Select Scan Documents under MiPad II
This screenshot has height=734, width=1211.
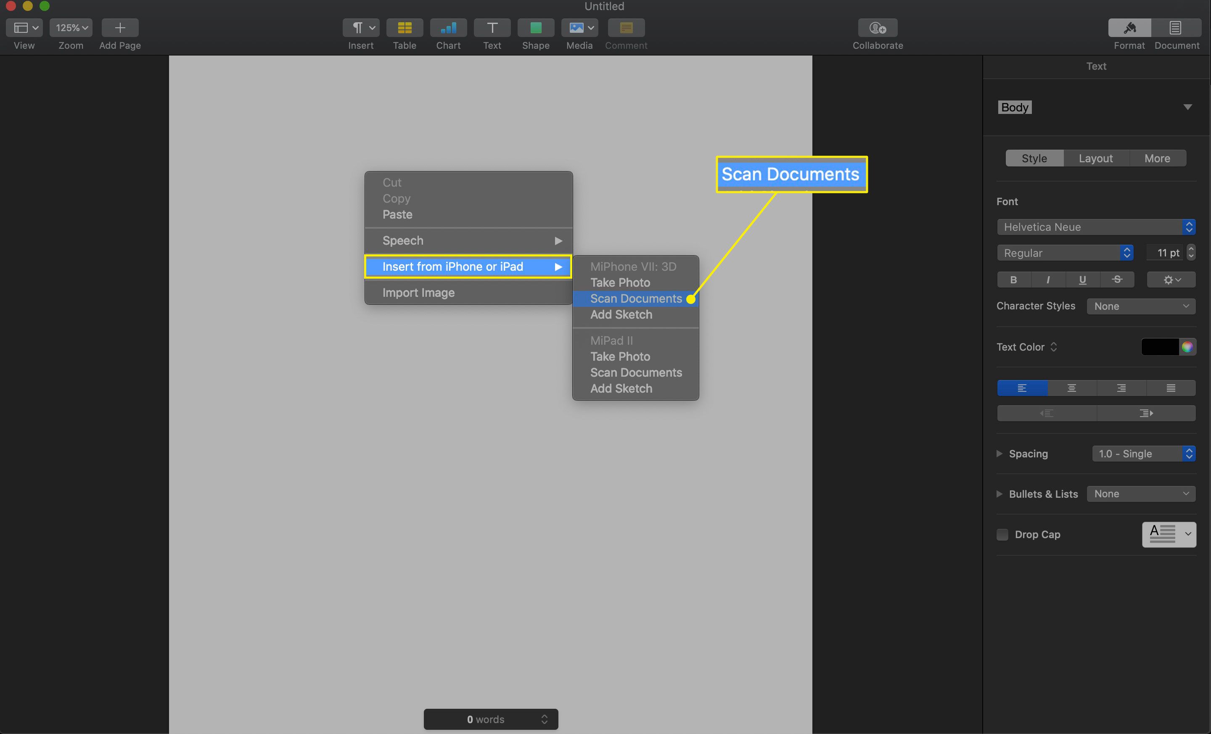[x=635, y=372]
